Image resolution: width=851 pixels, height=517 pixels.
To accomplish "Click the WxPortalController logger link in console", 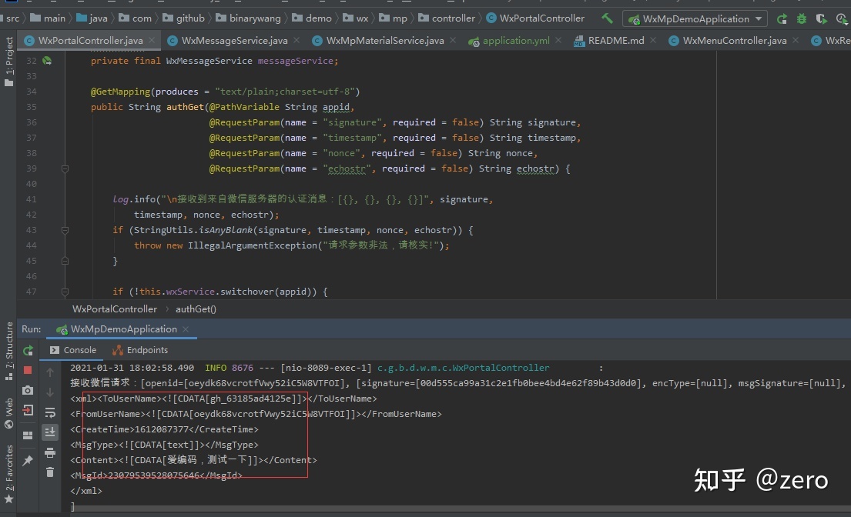I will [x=463, y=368].
